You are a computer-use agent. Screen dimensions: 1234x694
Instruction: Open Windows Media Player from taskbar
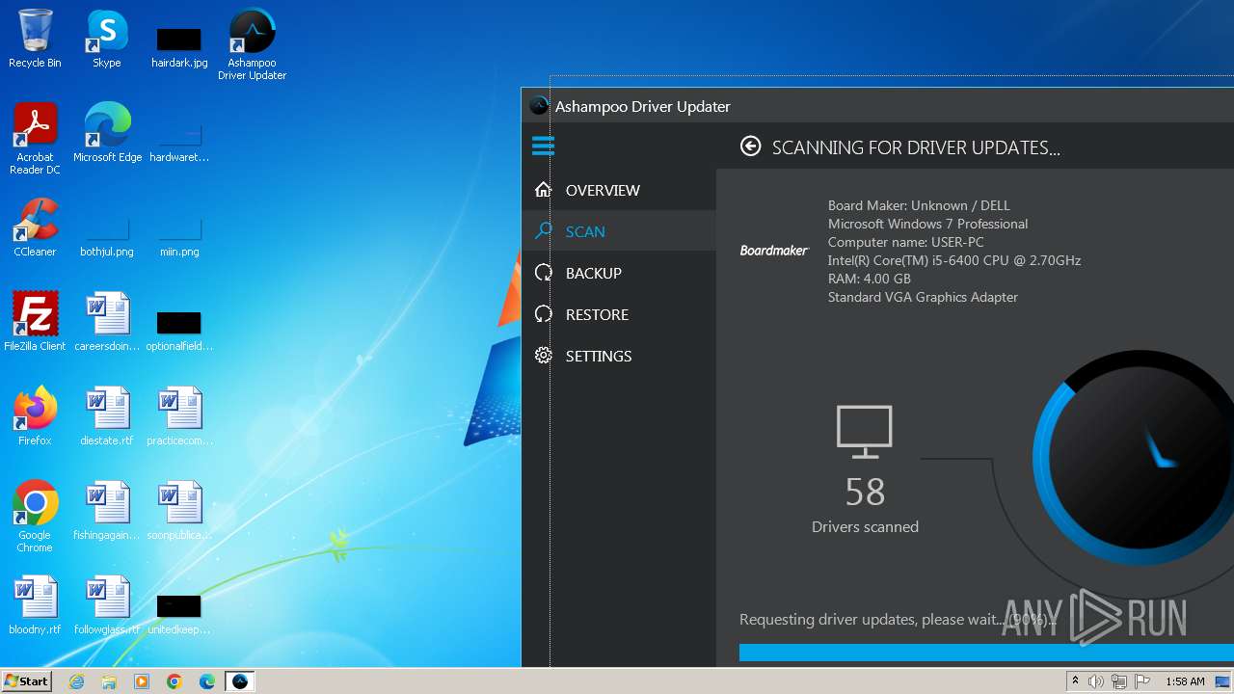point(142,681)
